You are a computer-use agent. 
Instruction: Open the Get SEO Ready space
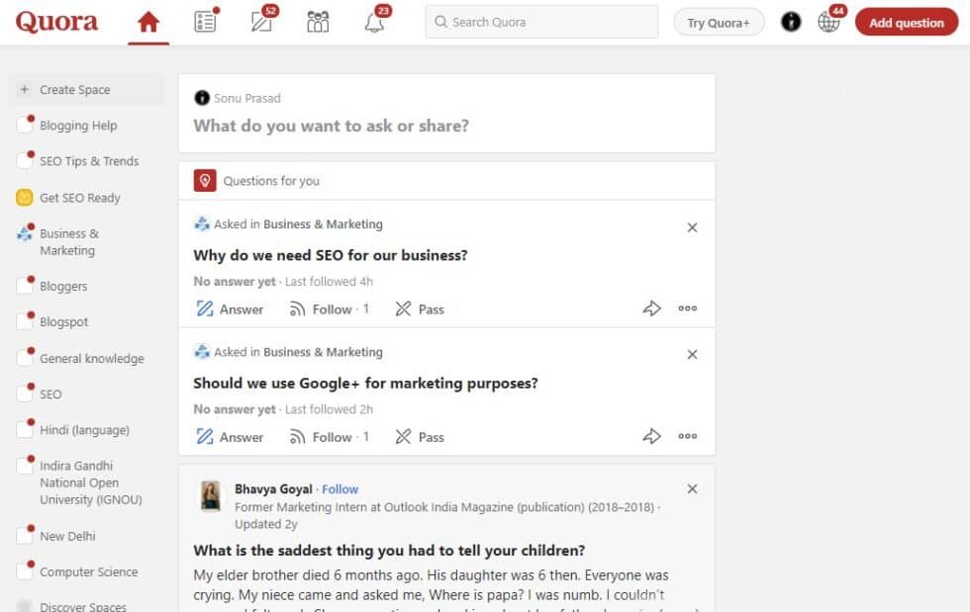point(80,198)
